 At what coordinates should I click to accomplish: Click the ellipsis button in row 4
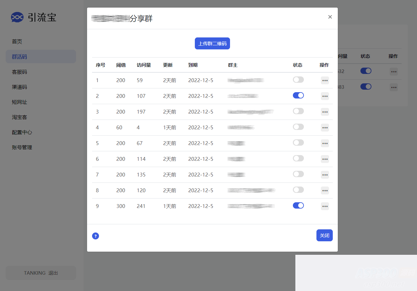coord(325,128)
